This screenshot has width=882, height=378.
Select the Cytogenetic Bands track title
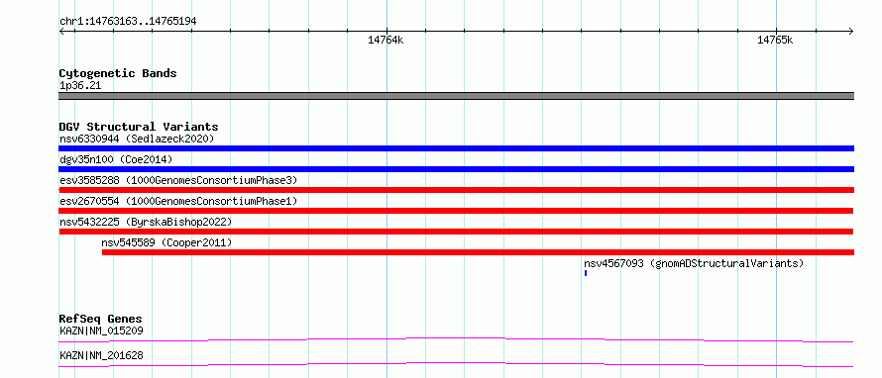point(118,73)
